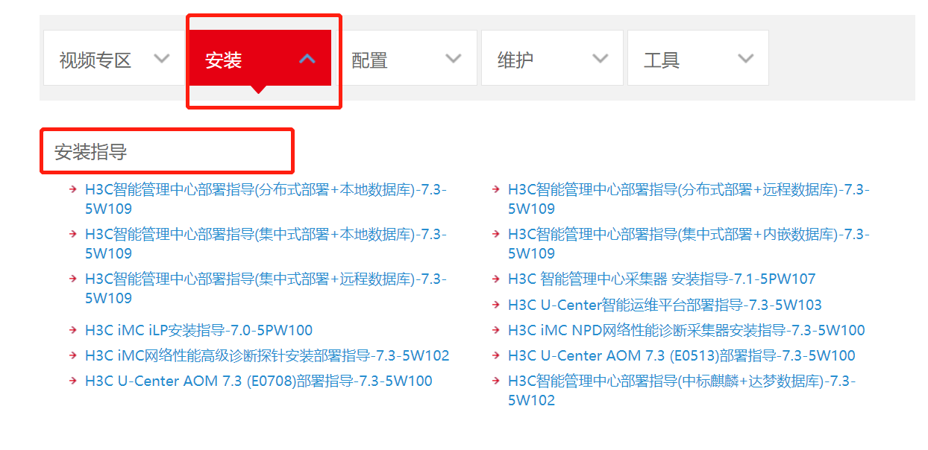This screenshot has width=928, height=450.
Task: Open the 维护 tab
Action: 552,58
